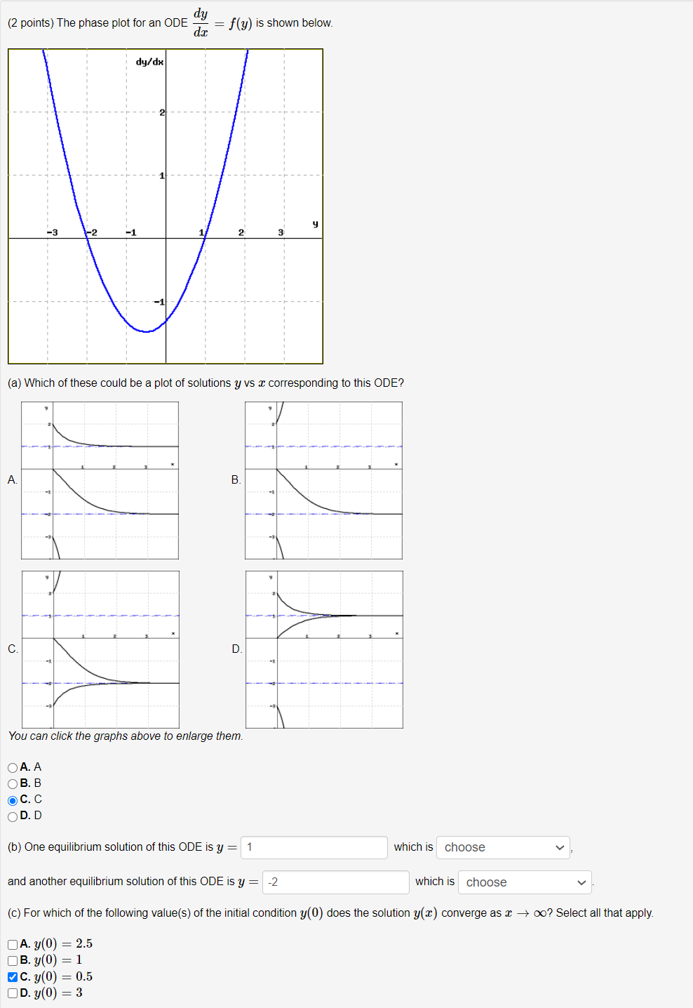
Task: Select radio button D for part (a)
Action: [13, 816]
